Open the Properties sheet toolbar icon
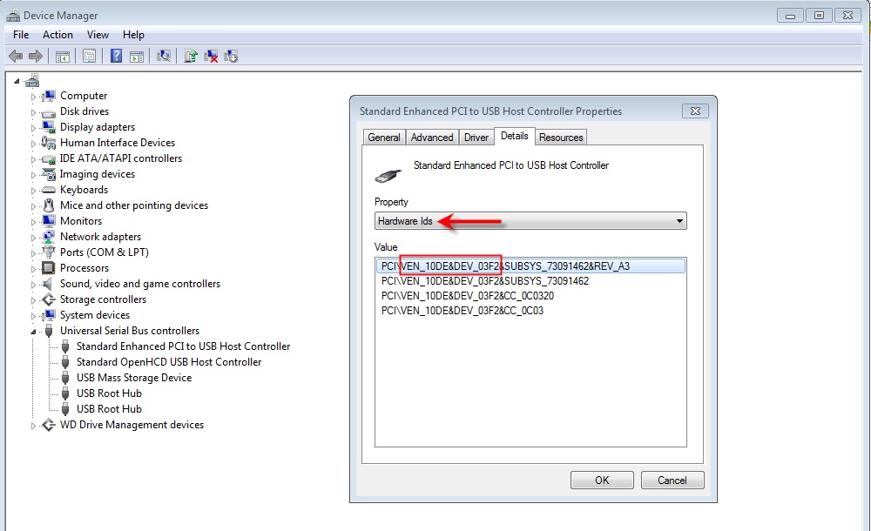 click(89, 56)
